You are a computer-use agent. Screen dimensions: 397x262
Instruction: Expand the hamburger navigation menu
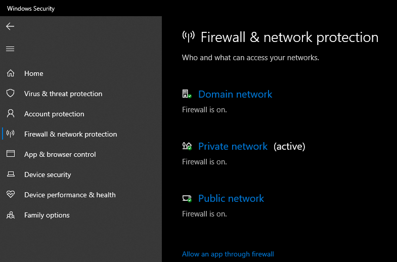coord(10,49)
